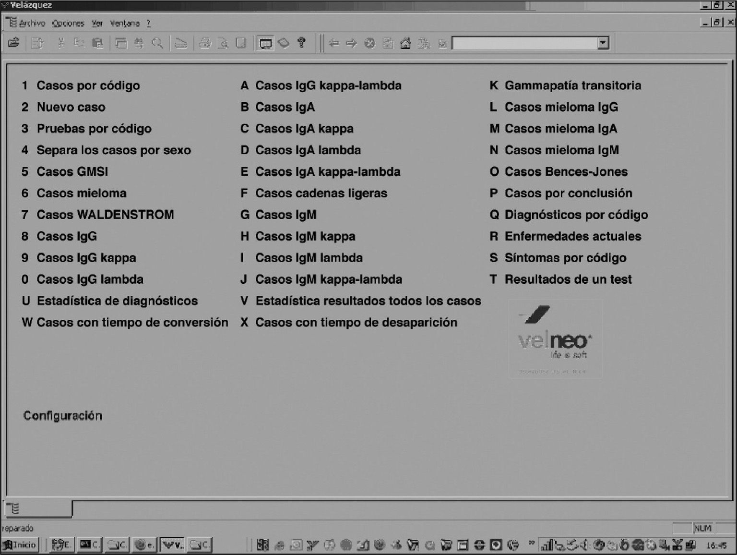This screenshot has height=555, width=737.
Task: Click the back arrow navigation icon
Action: [334, 44]
